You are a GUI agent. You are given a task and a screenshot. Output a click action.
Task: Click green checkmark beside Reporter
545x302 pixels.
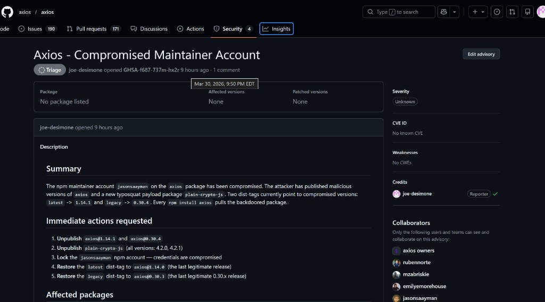pos(496,194)
